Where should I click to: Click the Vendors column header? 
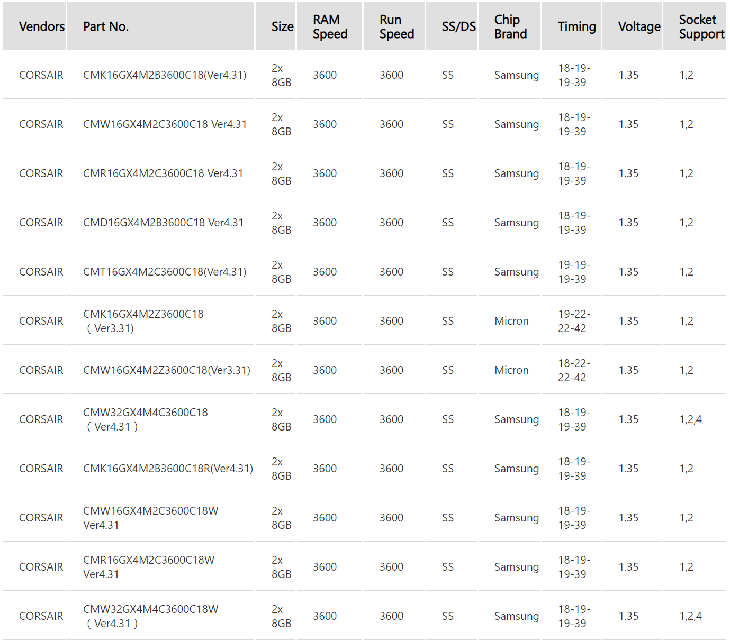pyautogui.click(x=34, y=26)
